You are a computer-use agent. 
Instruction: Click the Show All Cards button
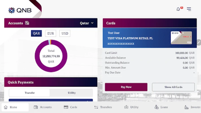click(173, 87)
